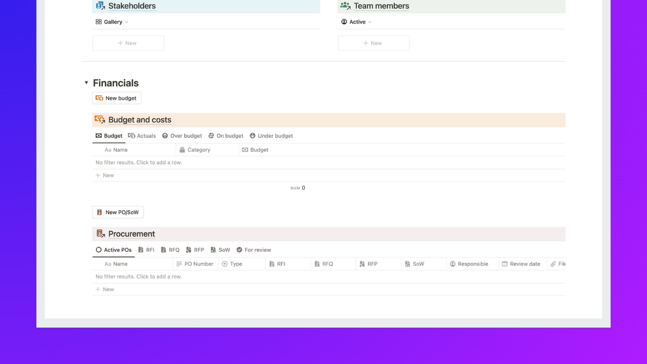Click the Financials heading text
Viewport: 647px width, 364px height.
coord(116,83)
